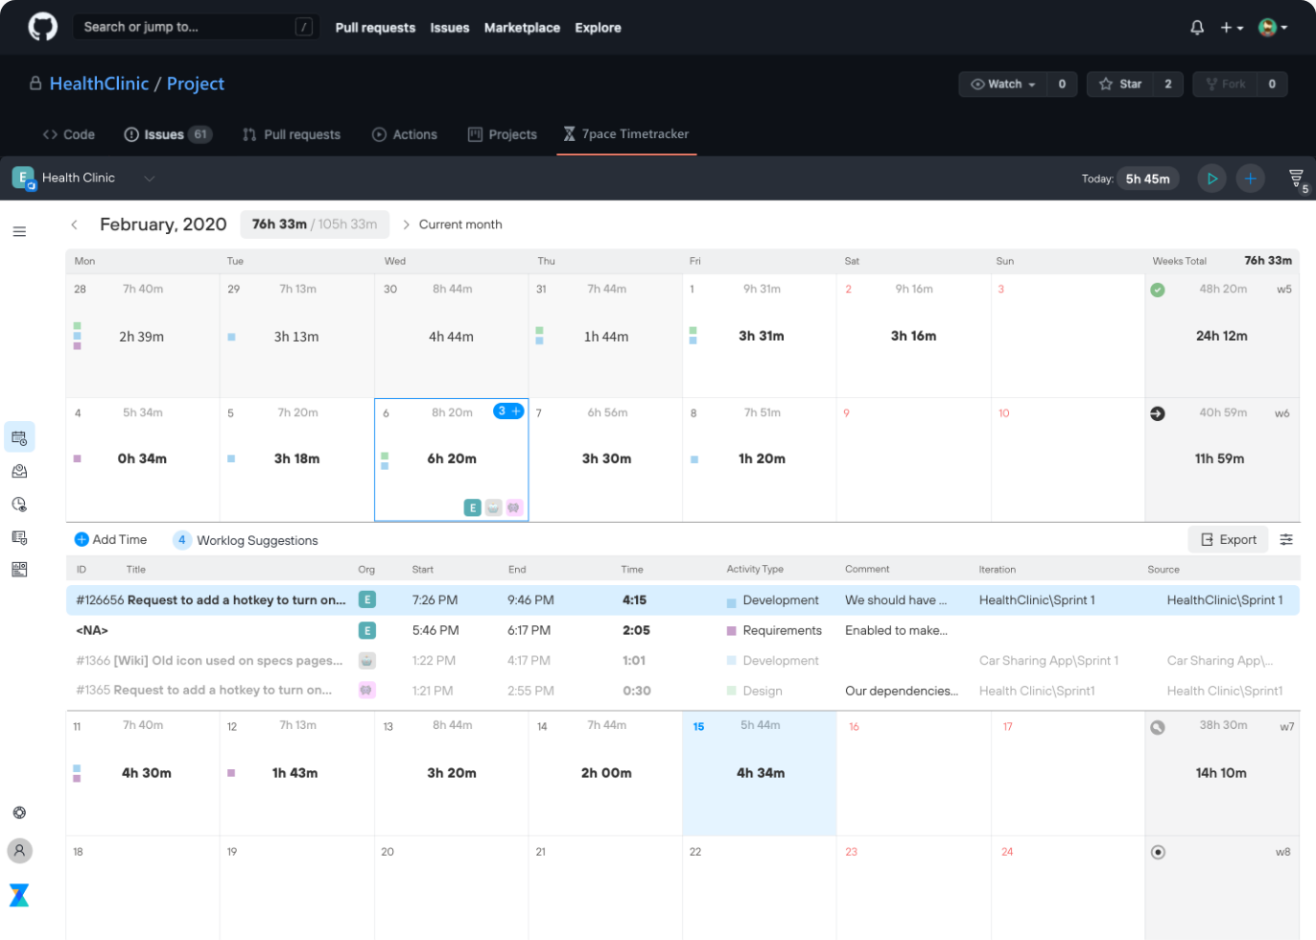Open the clock time report sidebar icon
Viewport: 1316px width, 940px height.
coord(19,505)
